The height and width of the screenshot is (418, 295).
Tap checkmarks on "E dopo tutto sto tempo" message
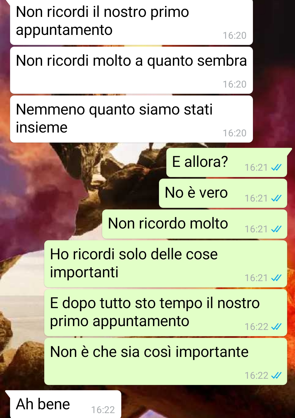[276, 327]
